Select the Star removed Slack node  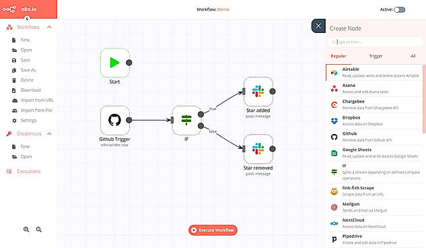(258, 149)
